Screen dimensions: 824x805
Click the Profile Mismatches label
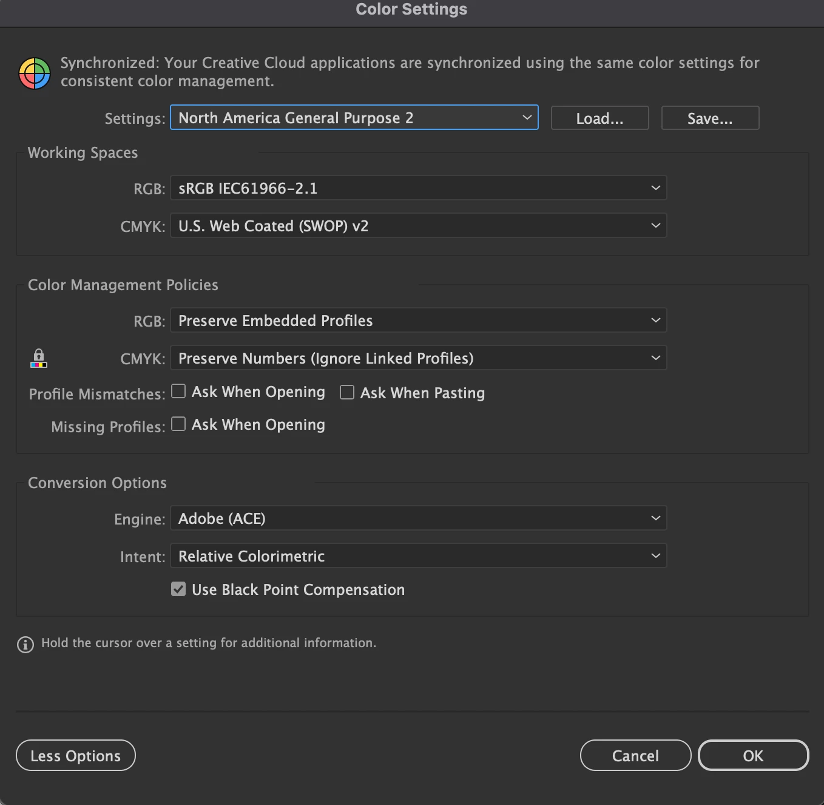pyautogui.click(x=97, y=394)
